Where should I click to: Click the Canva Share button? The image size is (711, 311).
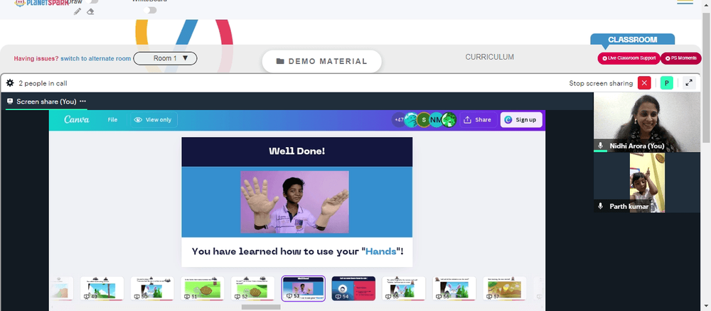pyautogui.click(x=478, y=119)
